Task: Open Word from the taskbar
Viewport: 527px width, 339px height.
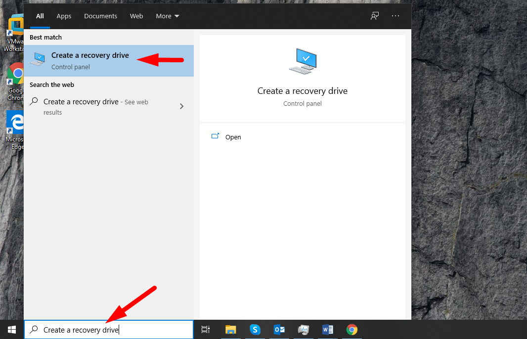Action: pos(327,330)
